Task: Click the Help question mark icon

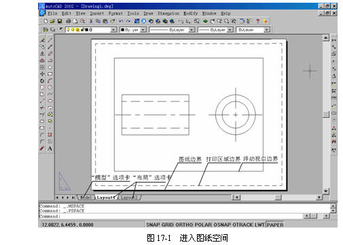Action: [x=257, y=21]
